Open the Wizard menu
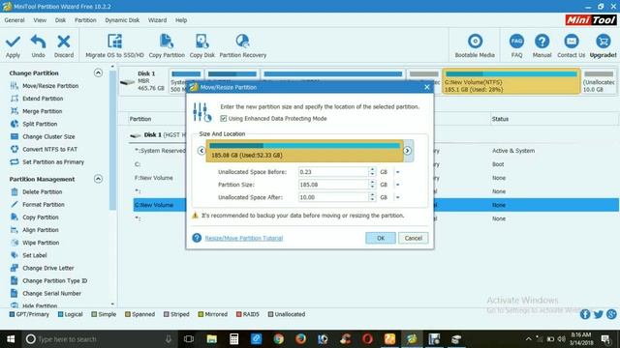Screen dimensions: 620x348 click(x=157, y=20)
